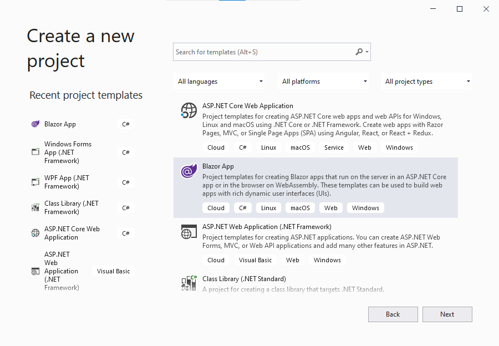
Task: Select the ASP.NET Core Web Application template title
Action: (x=248, y=106)
